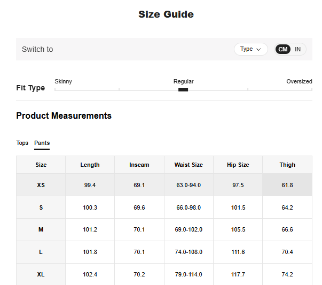322x285 pixels.
Task: Click the Thigh column header
Action: (287, 165)
